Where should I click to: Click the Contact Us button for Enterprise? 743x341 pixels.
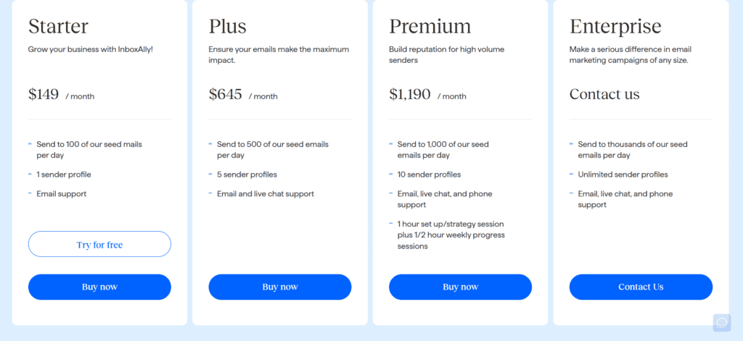click(x=641, y=287)
